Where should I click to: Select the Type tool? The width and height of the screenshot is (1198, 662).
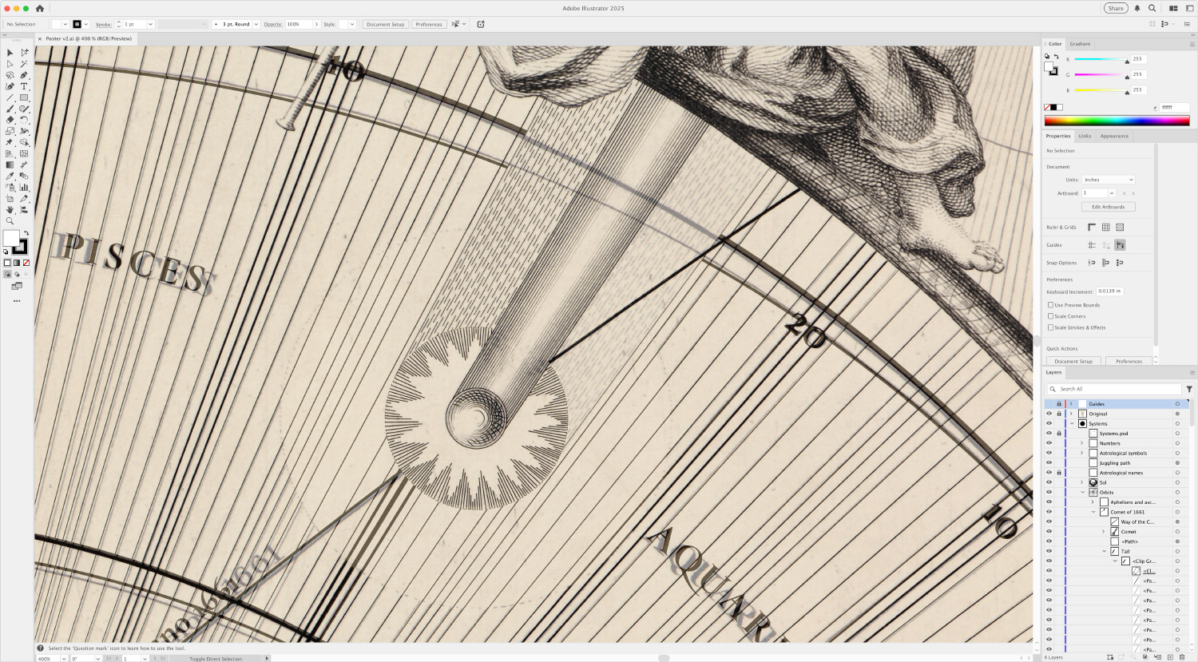[24, 86]
